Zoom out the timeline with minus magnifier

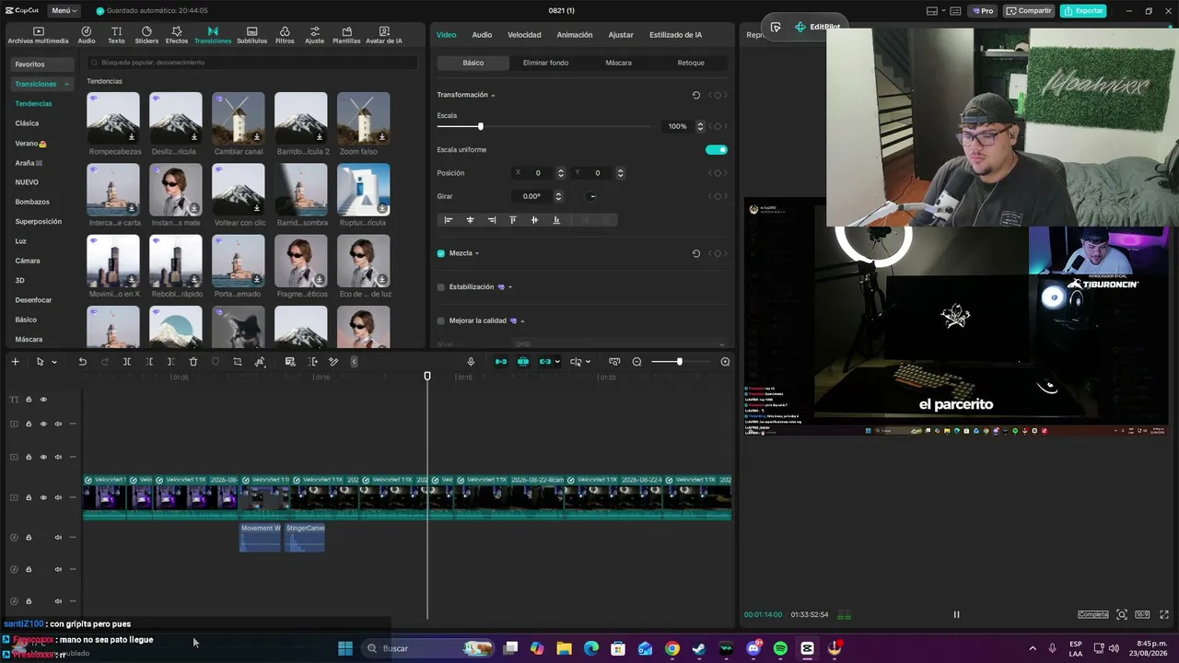click(x=636, y=362)
